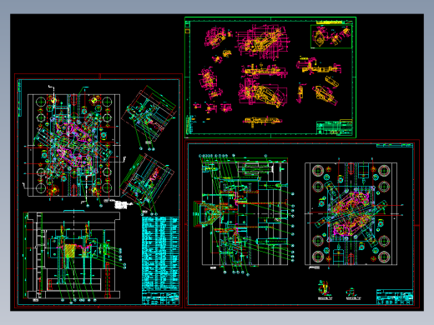This screenshot has height=325, width=434.
Task: Click the yellow hatched block in section view
Action: (x=70, y=251)
